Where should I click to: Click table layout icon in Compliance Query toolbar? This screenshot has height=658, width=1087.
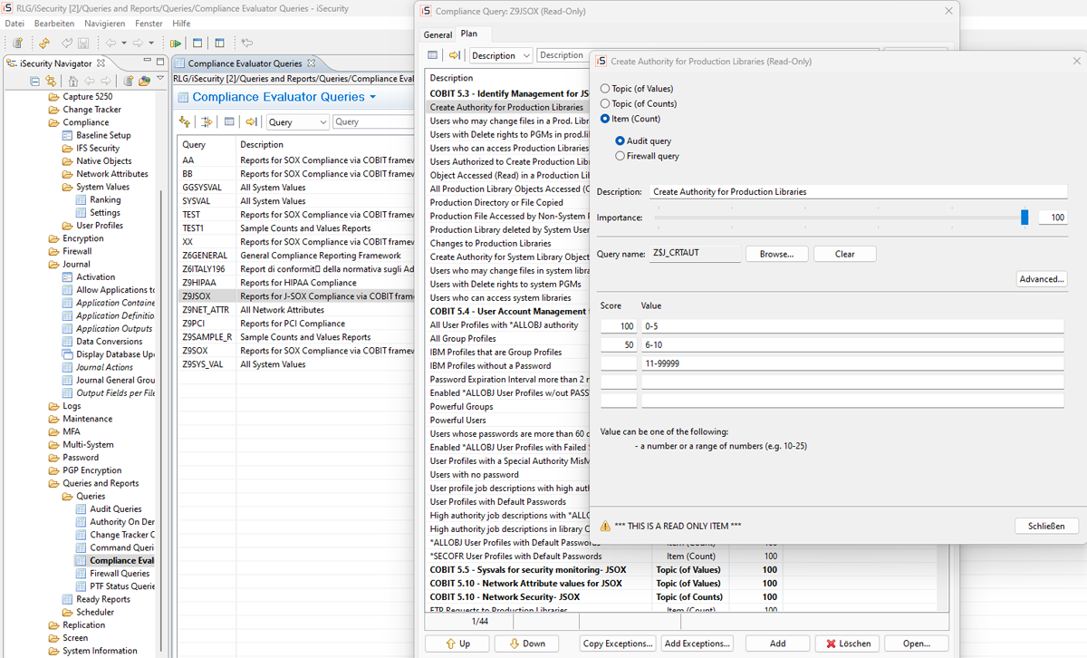[x=433, y=55]
